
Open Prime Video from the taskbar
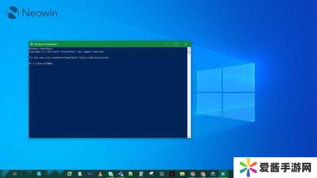point(161,174)
